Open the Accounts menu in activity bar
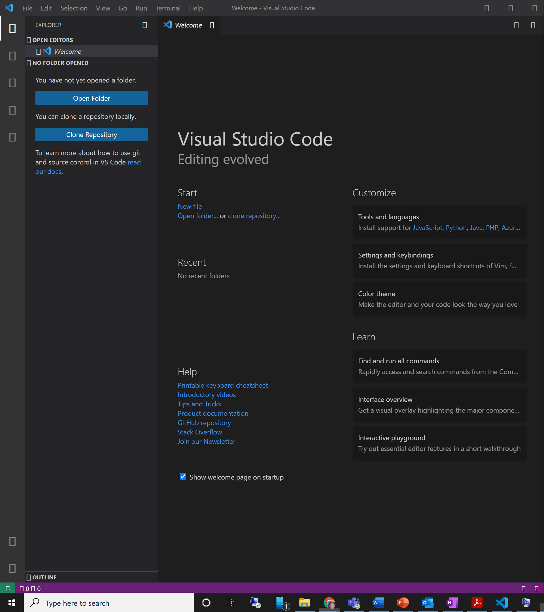 click(x=12, y=541)
